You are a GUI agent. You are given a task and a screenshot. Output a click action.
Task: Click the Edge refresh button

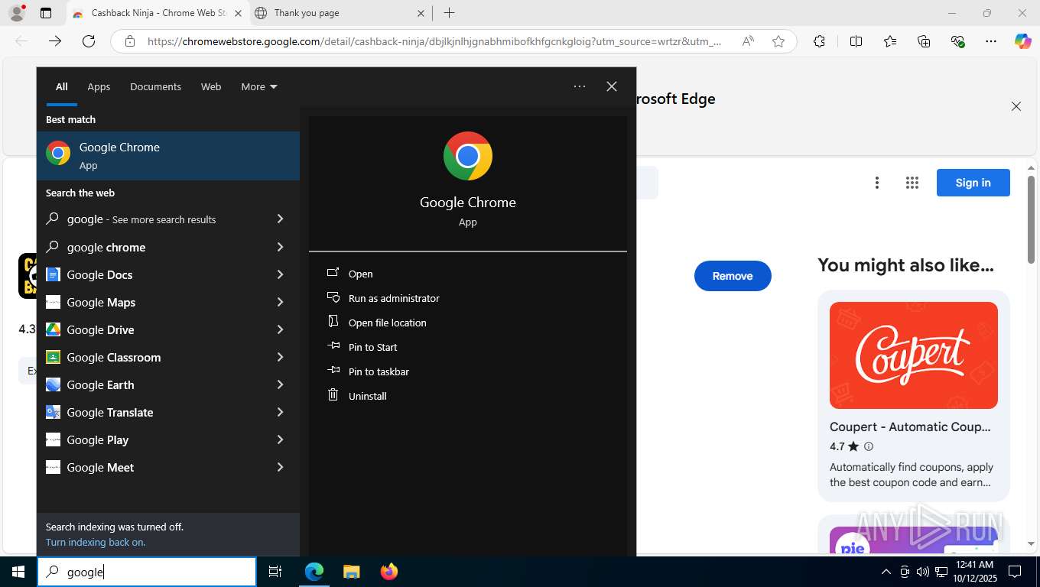click(89, 41)
